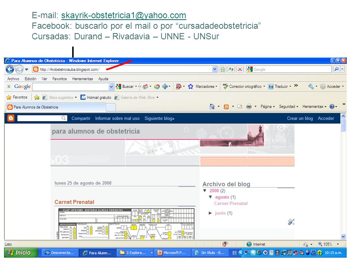This screenshot has height=262, width=350.
Task: Click the Compatibility View icon
Action: 222,69
